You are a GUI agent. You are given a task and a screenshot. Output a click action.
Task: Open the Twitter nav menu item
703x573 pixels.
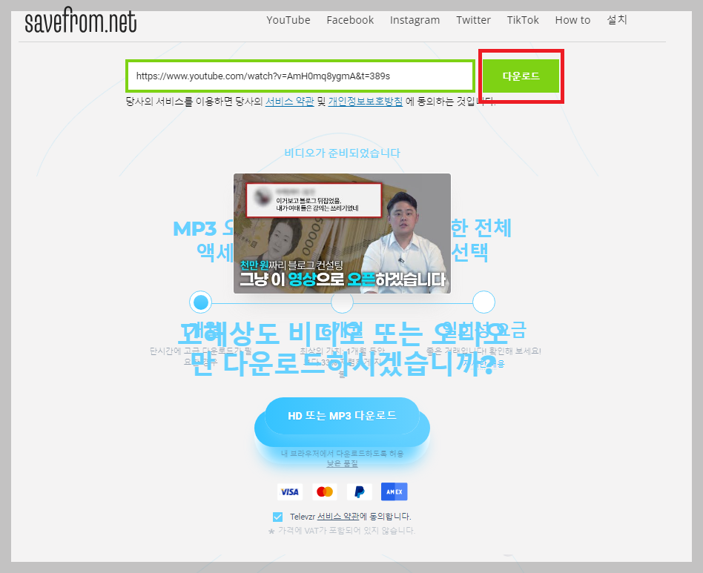[x=473, y=20]
